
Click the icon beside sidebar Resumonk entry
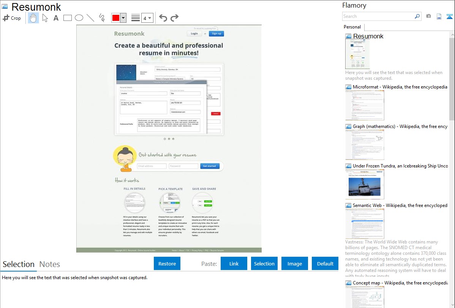[348, 36]
